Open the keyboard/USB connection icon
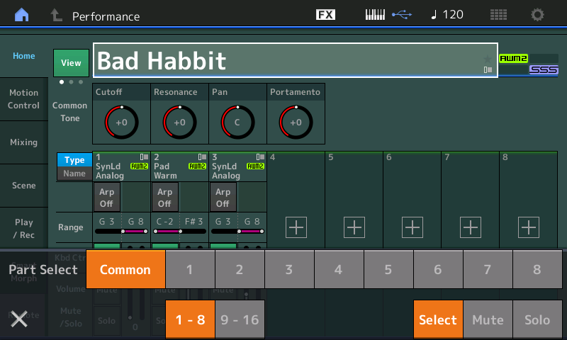The image size is (567, 340). pyautogui.click(x=388, y=15)
